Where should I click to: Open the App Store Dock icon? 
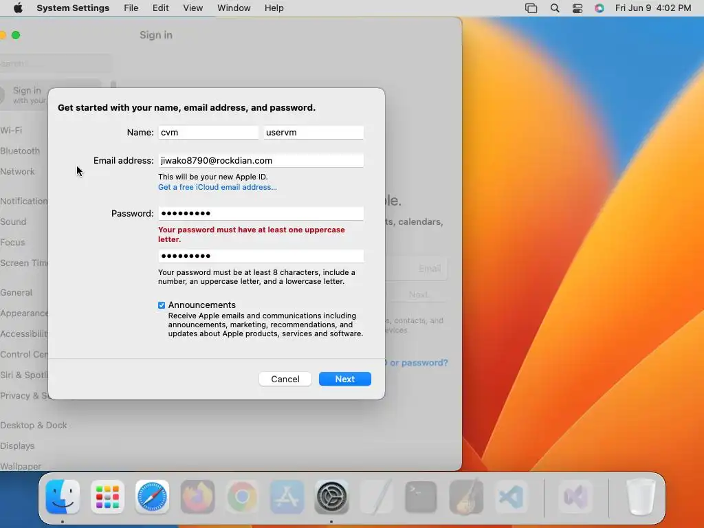[287, 497]
